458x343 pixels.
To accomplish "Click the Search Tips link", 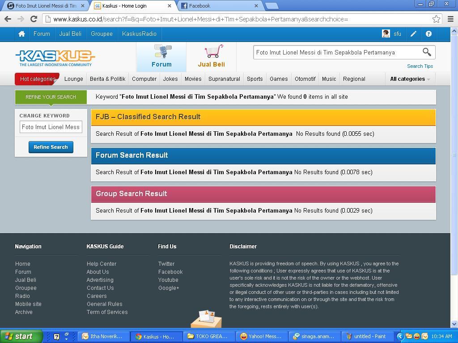I will (420, 66).
